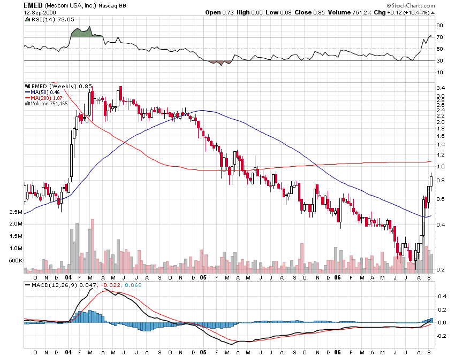Click the 70 overbought level on RSI axis
The image size is (455, 357).
click(440, 37)
